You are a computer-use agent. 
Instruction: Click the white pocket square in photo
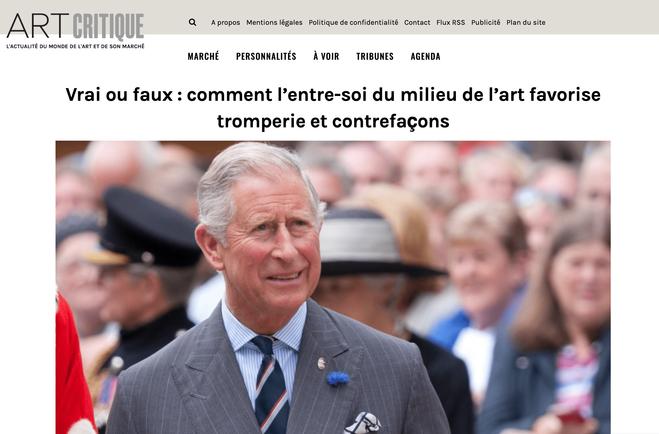363,423
